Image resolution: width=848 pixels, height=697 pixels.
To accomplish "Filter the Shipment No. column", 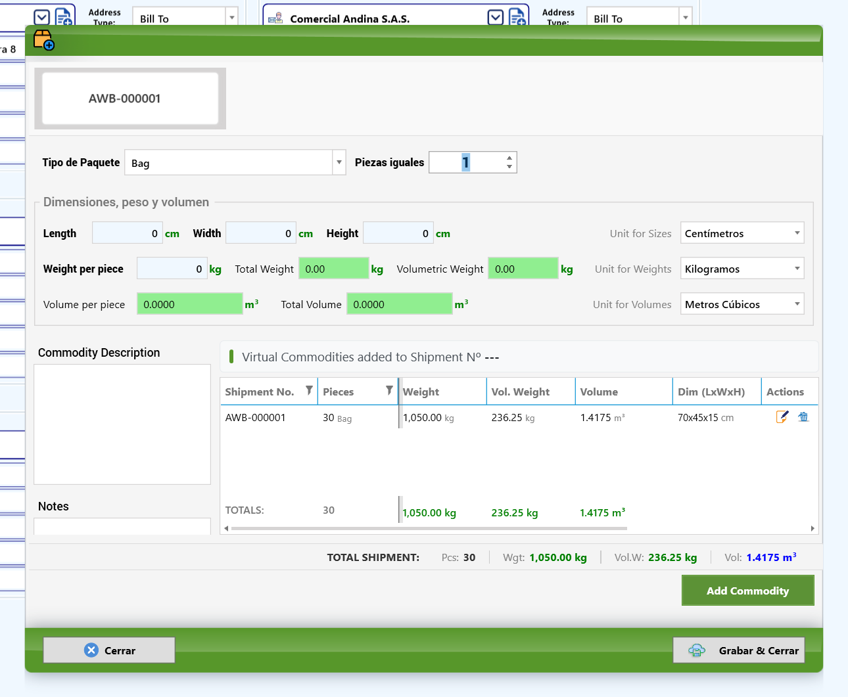I will (309, 391).
